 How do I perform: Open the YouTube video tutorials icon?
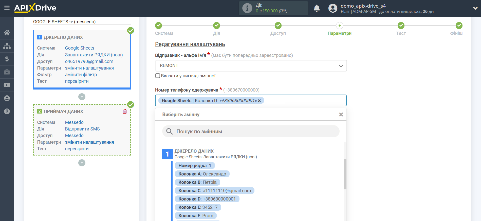[x=7, y=85]
